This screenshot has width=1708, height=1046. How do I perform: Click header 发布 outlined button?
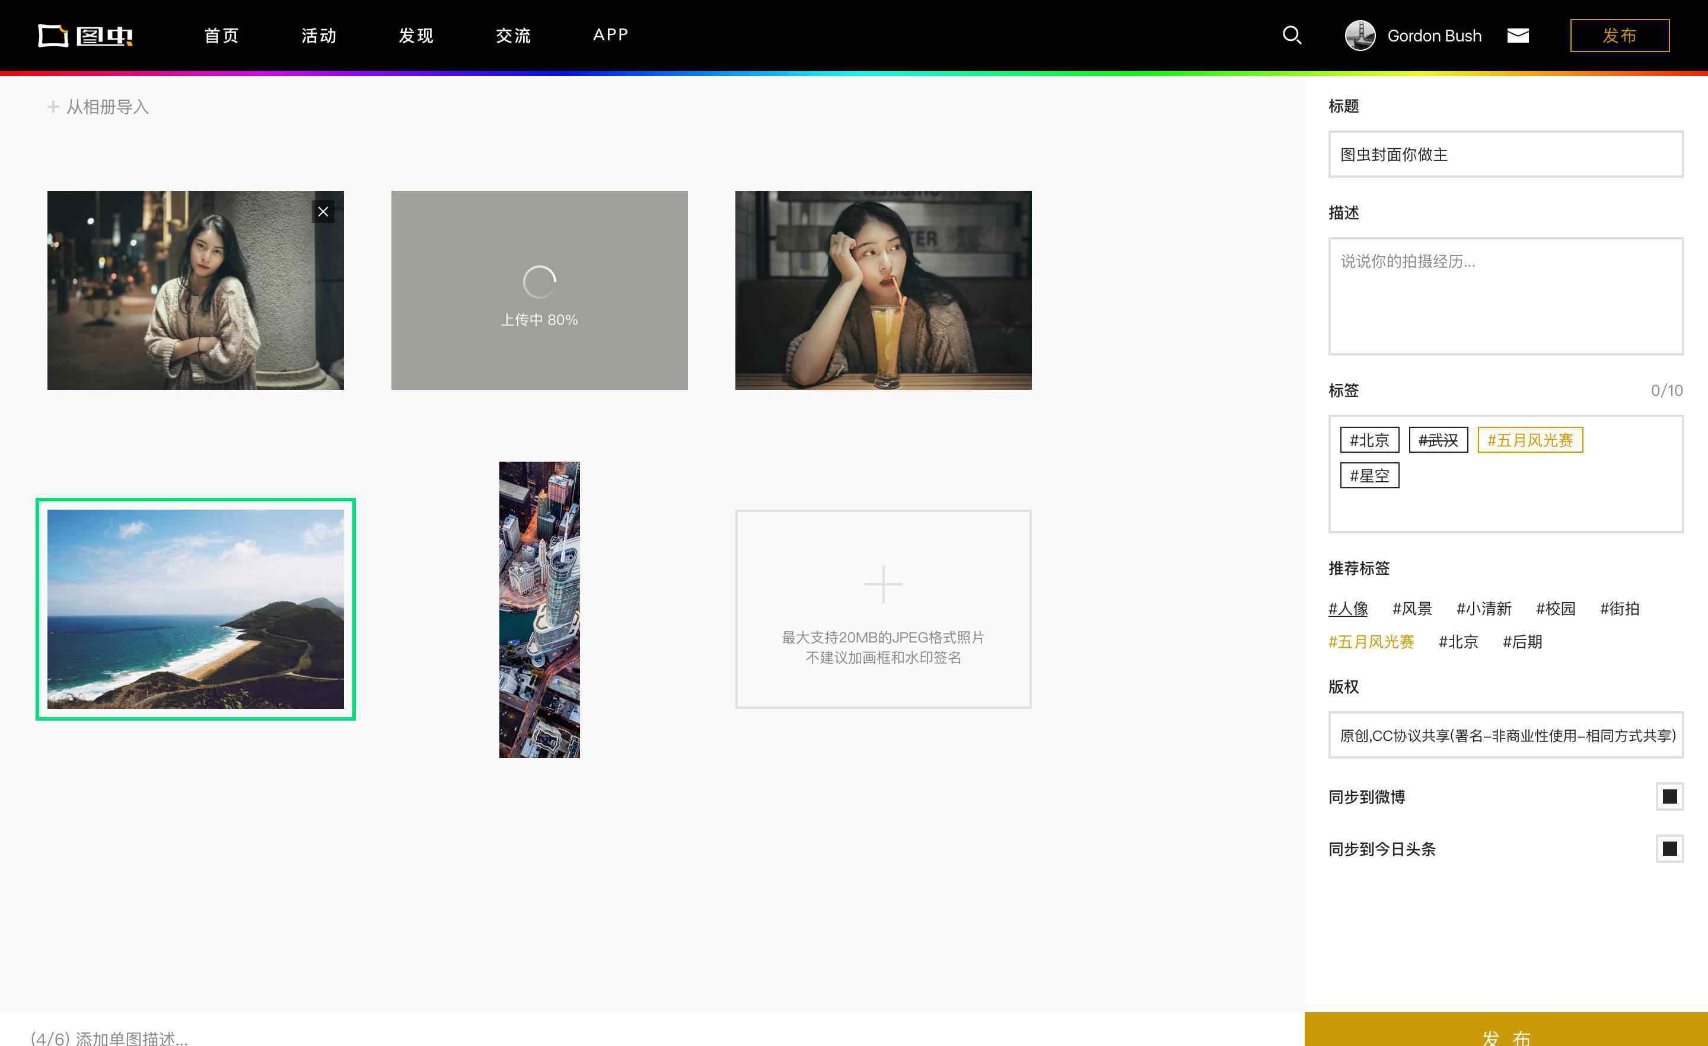[x=1619, y=36]
